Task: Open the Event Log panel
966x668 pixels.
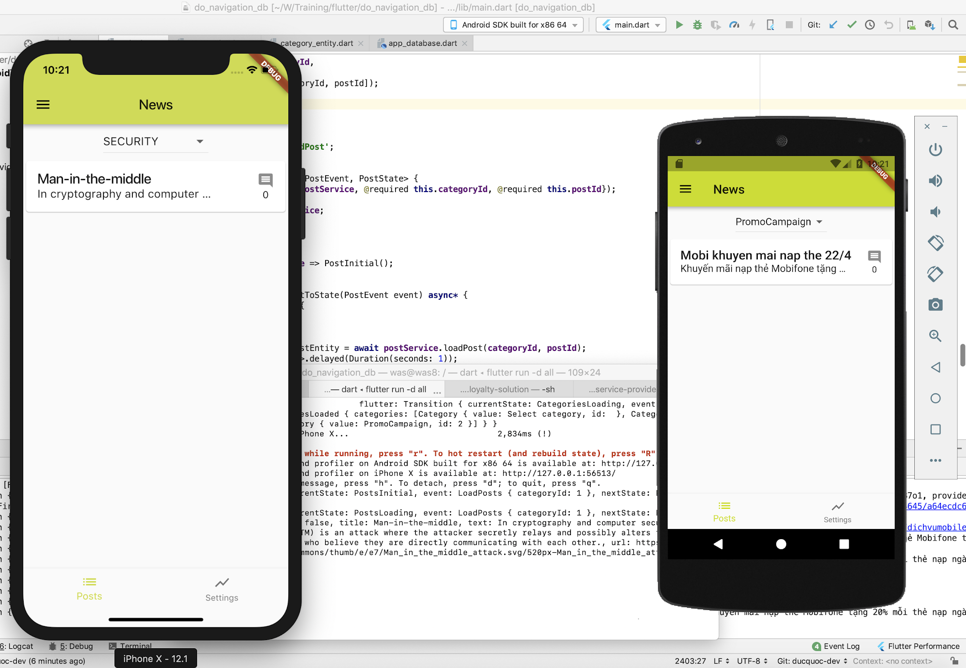Action: (x=836, y=646)
